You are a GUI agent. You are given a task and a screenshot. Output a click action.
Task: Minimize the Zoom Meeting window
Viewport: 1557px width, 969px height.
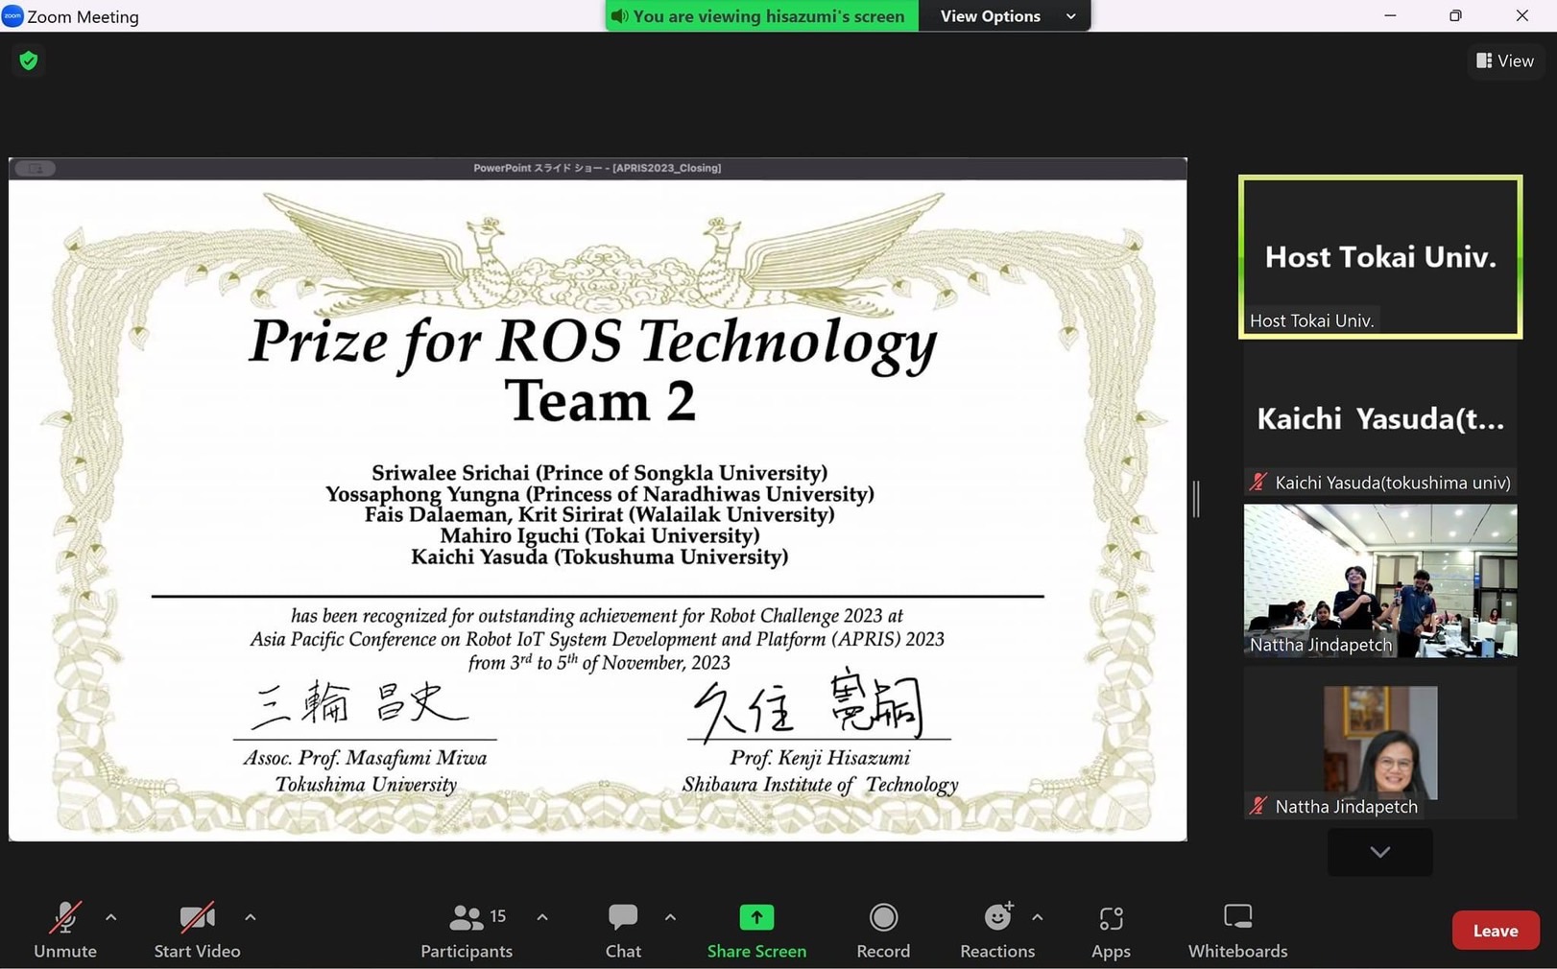(1390, 15)
